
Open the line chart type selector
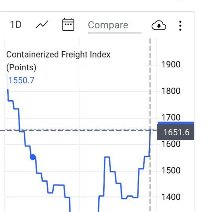click(42, 25)
